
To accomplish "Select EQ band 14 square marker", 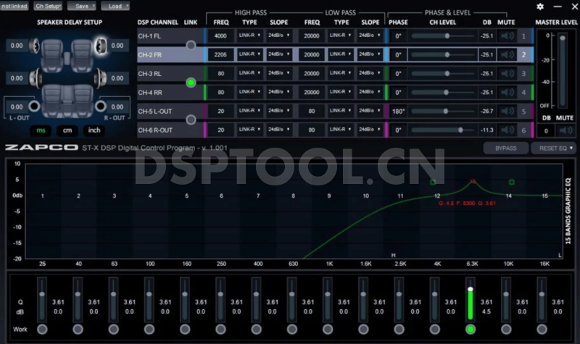I will point(511,183).
